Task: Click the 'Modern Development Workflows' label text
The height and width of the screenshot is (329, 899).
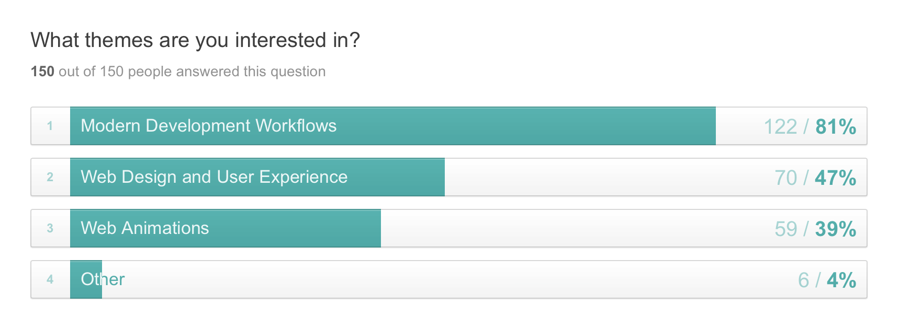Action: point(208,126)
